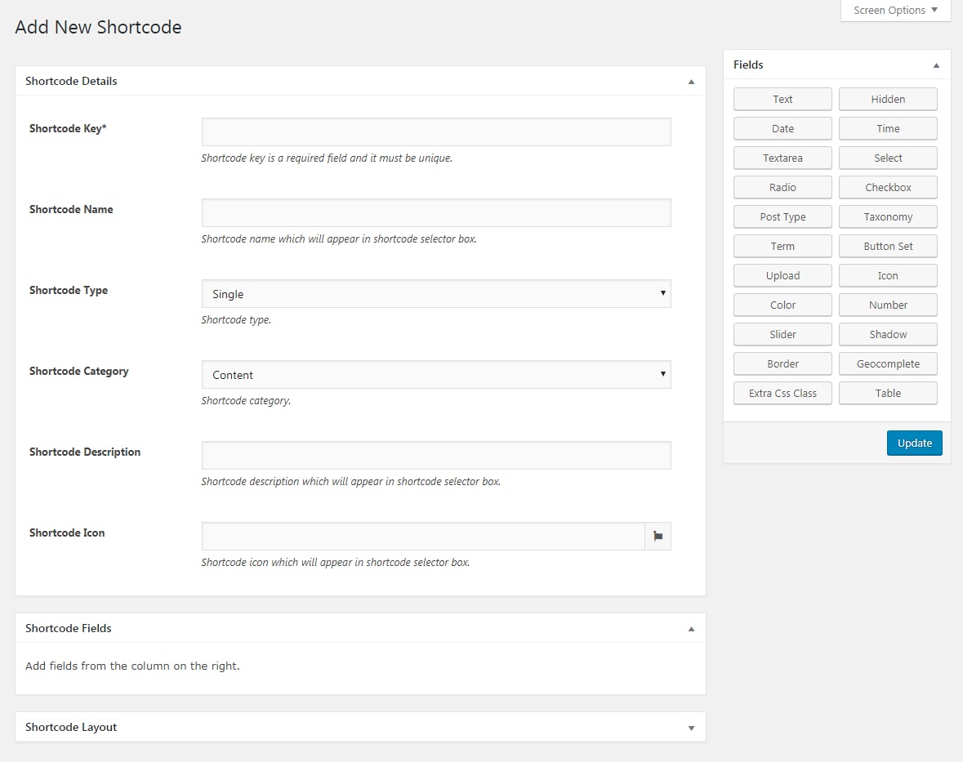Add a Geocomplete field
The width and height of the screenshot is (963, 762).
coord(888,364)
